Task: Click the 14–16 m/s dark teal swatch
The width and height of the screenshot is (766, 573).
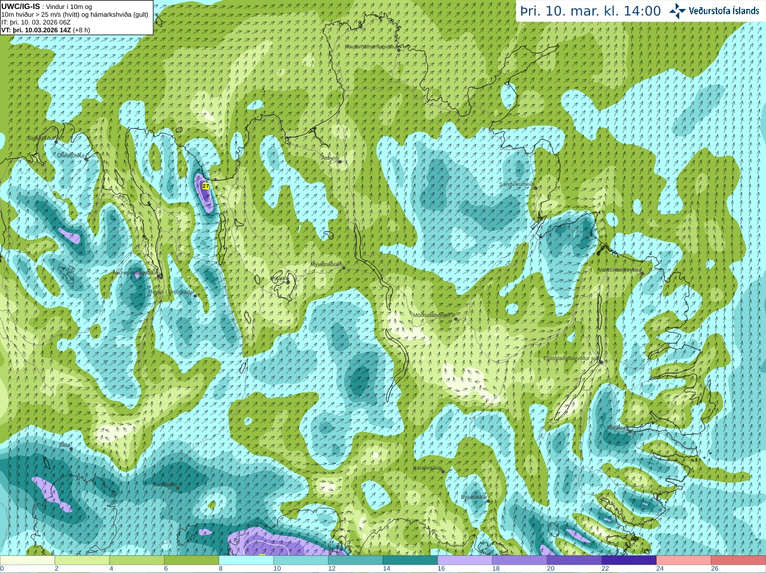Action: click(411, 560)
